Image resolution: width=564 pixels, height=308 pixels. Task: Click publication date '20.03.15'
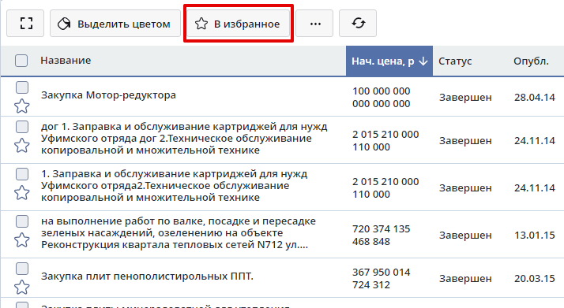(535, 279)
